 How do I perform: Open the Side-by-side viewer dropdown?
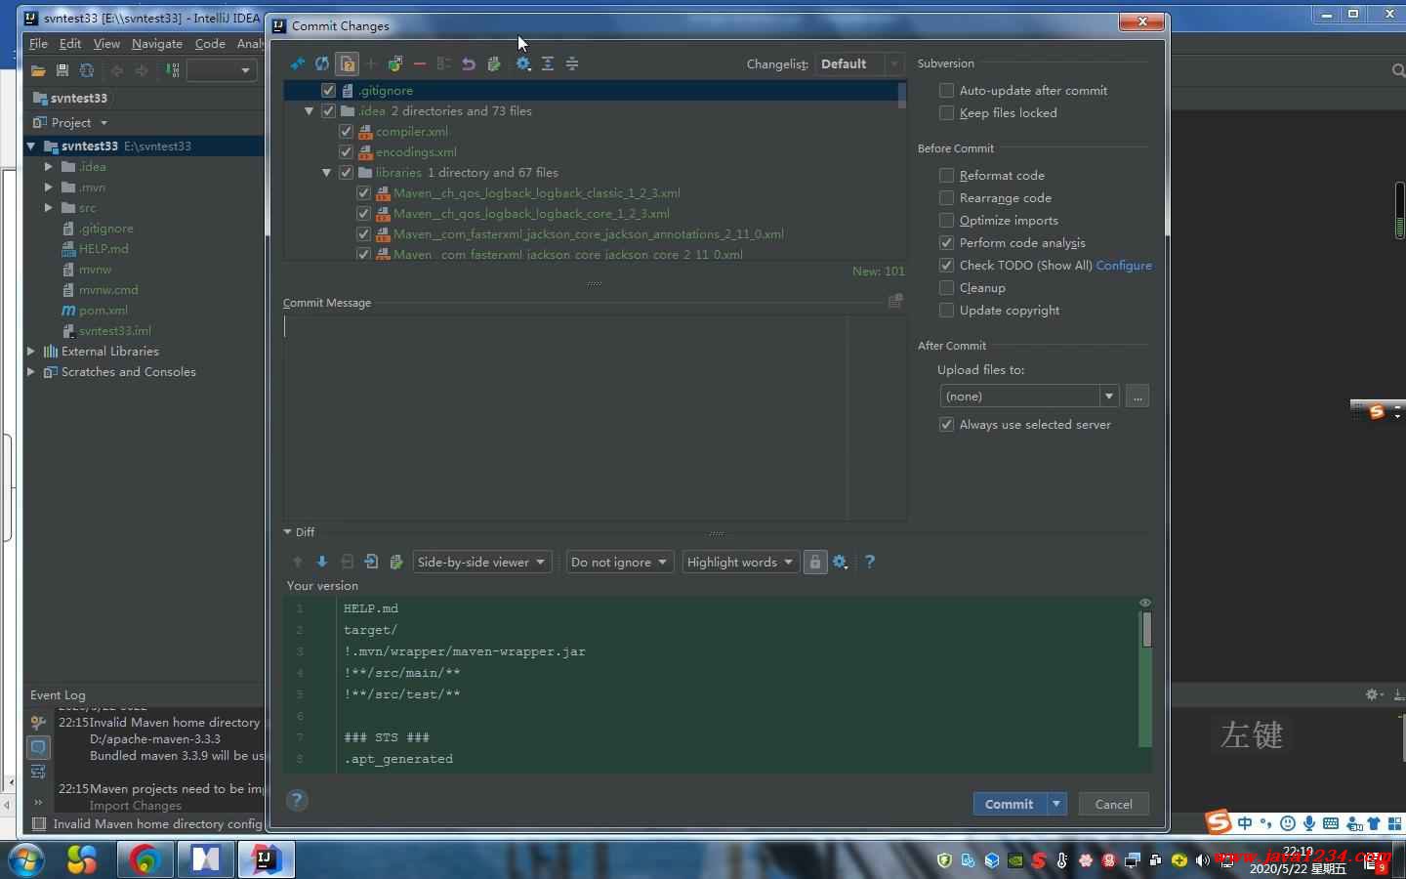pyautogui.click(x=482, y=562)
